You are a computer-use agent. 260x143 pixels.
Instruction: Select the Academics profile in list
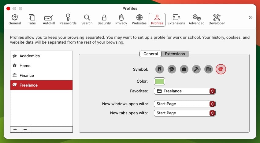click(41, 56)
